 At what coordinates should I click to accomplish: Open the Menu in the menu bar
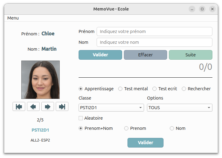point(13,18)
